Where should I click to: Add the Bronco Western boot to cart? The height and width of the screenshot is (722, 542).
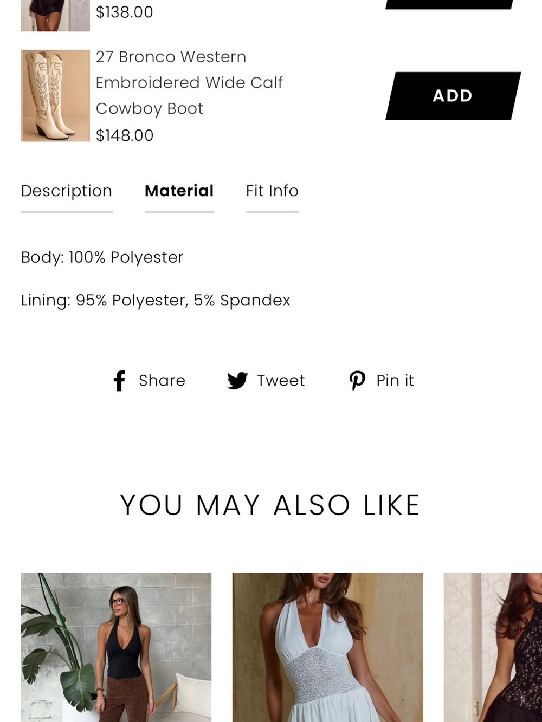tap(453, 96)
